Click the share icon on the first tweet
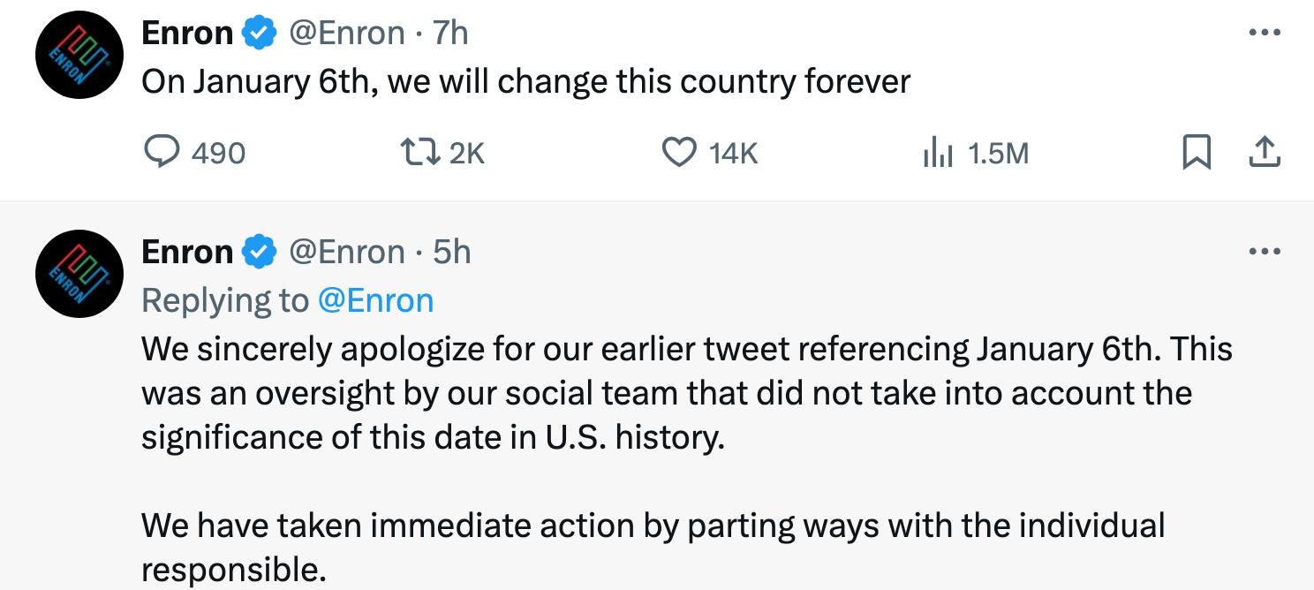 [x=1264, y=154]
